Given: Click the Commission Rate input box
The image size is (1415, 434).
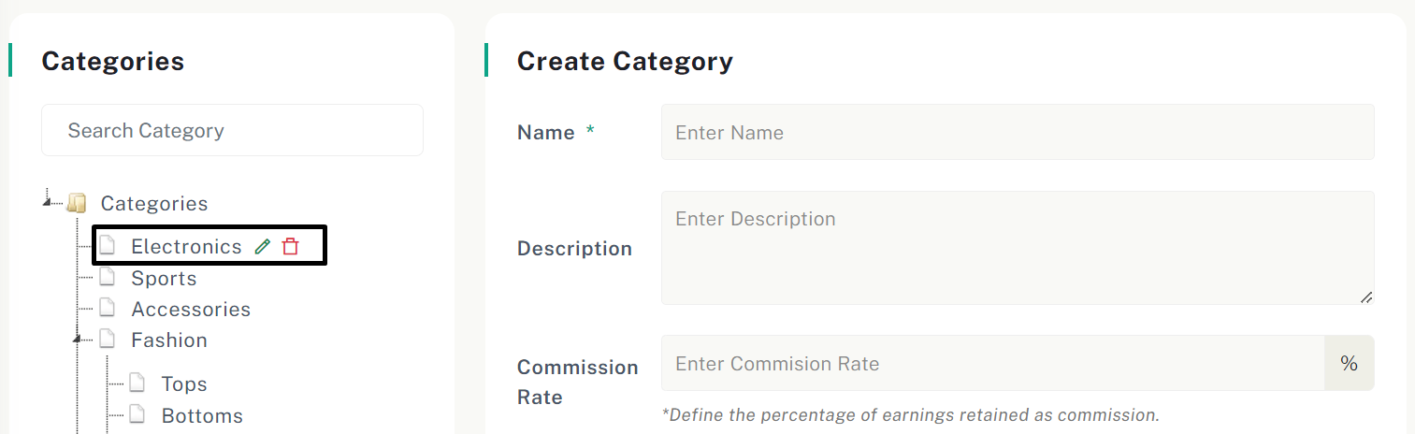Looking at the screenshot, I should click(991, 364).
